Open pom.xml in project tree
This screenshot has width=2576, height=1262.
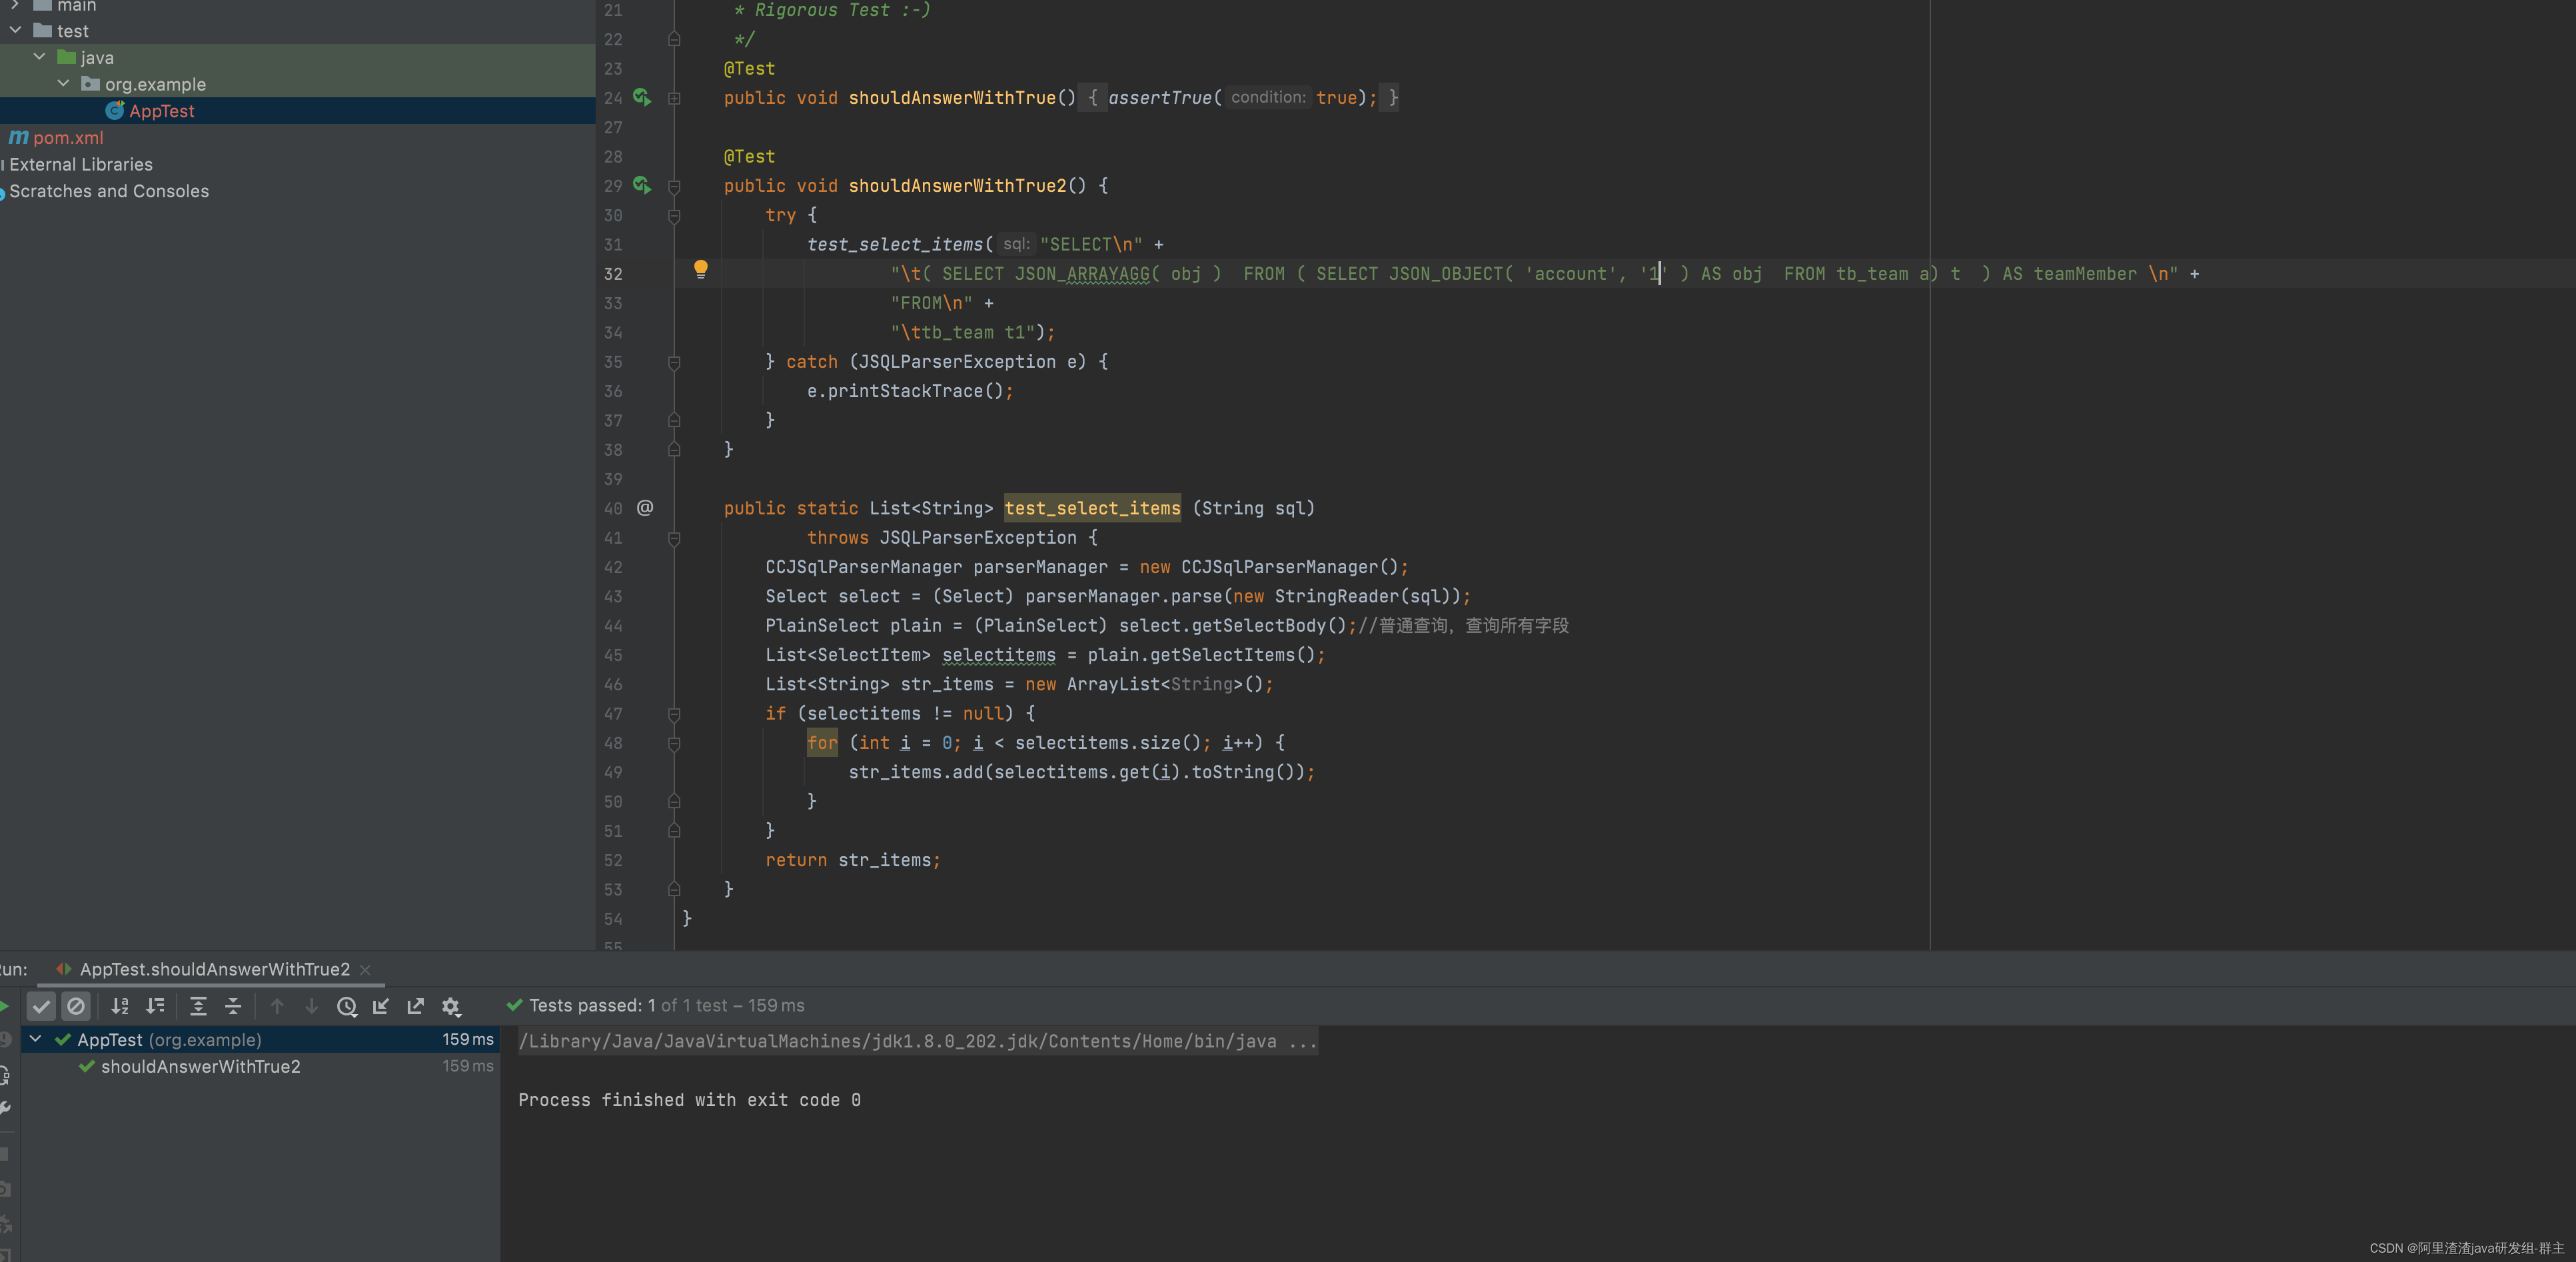click(x=67, y=138)
